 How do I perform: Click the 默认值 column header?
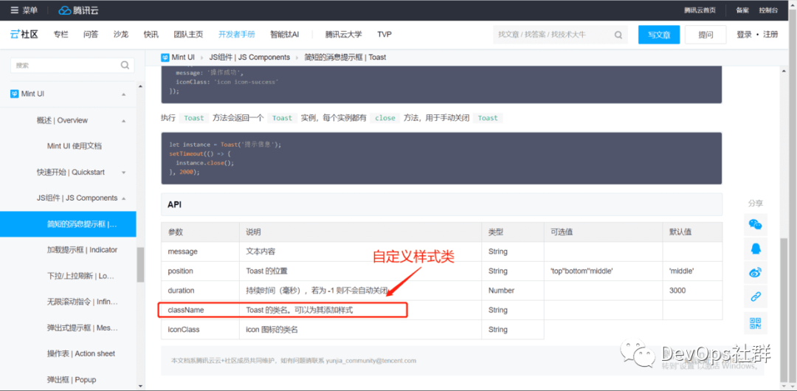tap(692, 232)
